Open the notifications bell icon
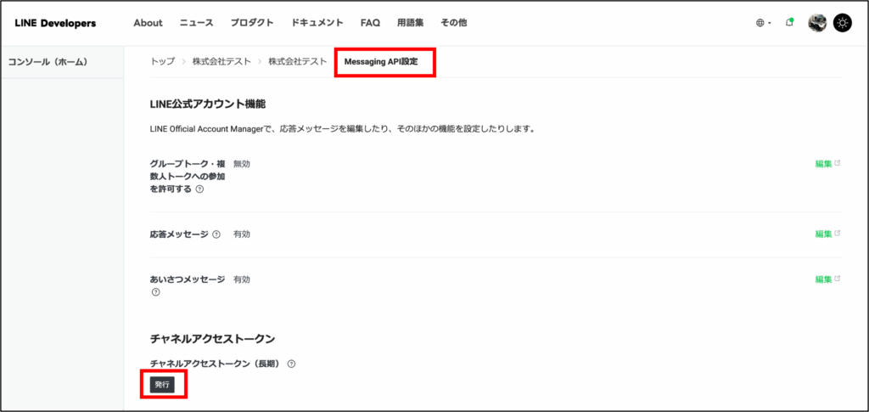 [x=790, y=23]
